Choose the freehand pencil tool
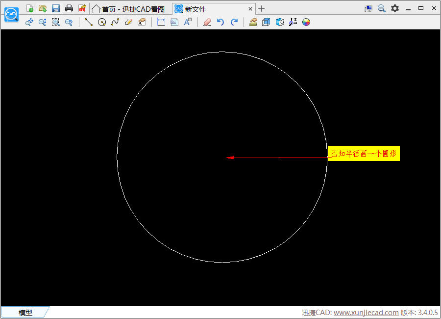441x319 pixels. [x=128, y=22]
